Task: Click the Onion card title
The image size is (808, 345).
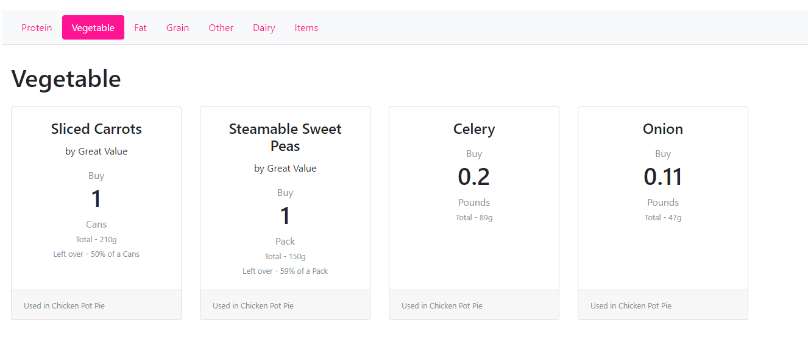Action: click(663, 129)
